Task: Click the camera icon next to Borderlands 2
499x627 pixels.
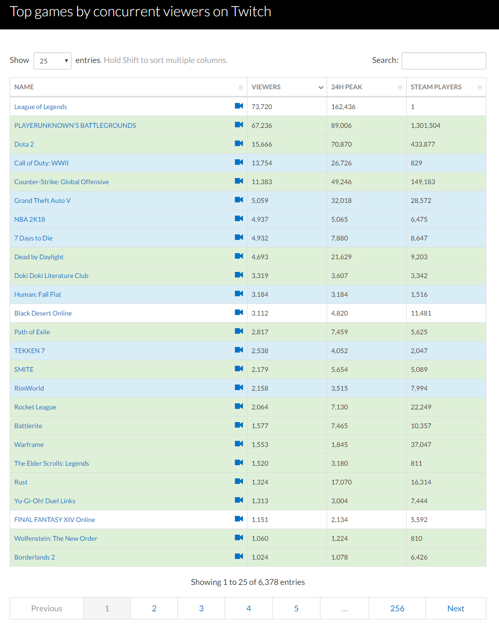Action: (x=239, y=556)
